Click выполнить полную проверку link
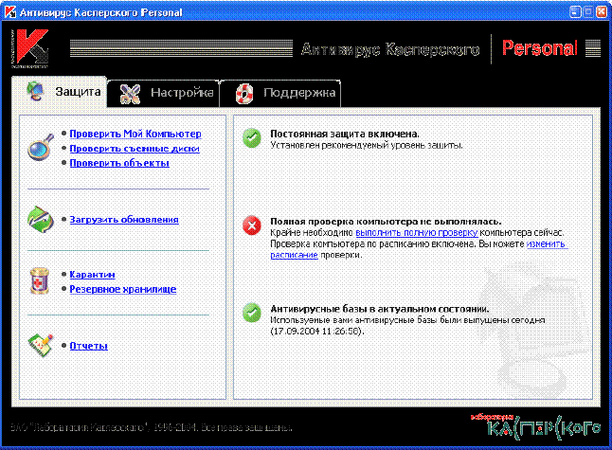 click(417, 233)
